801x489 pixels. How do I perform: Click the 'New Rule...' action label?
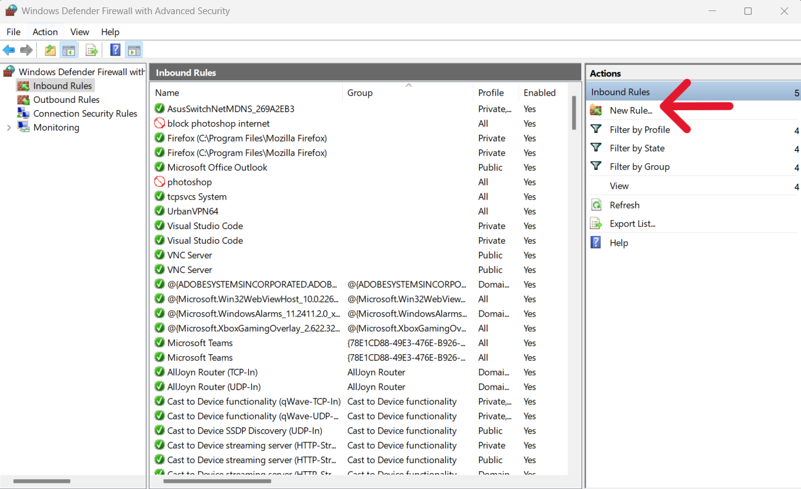tap(631, 110)
